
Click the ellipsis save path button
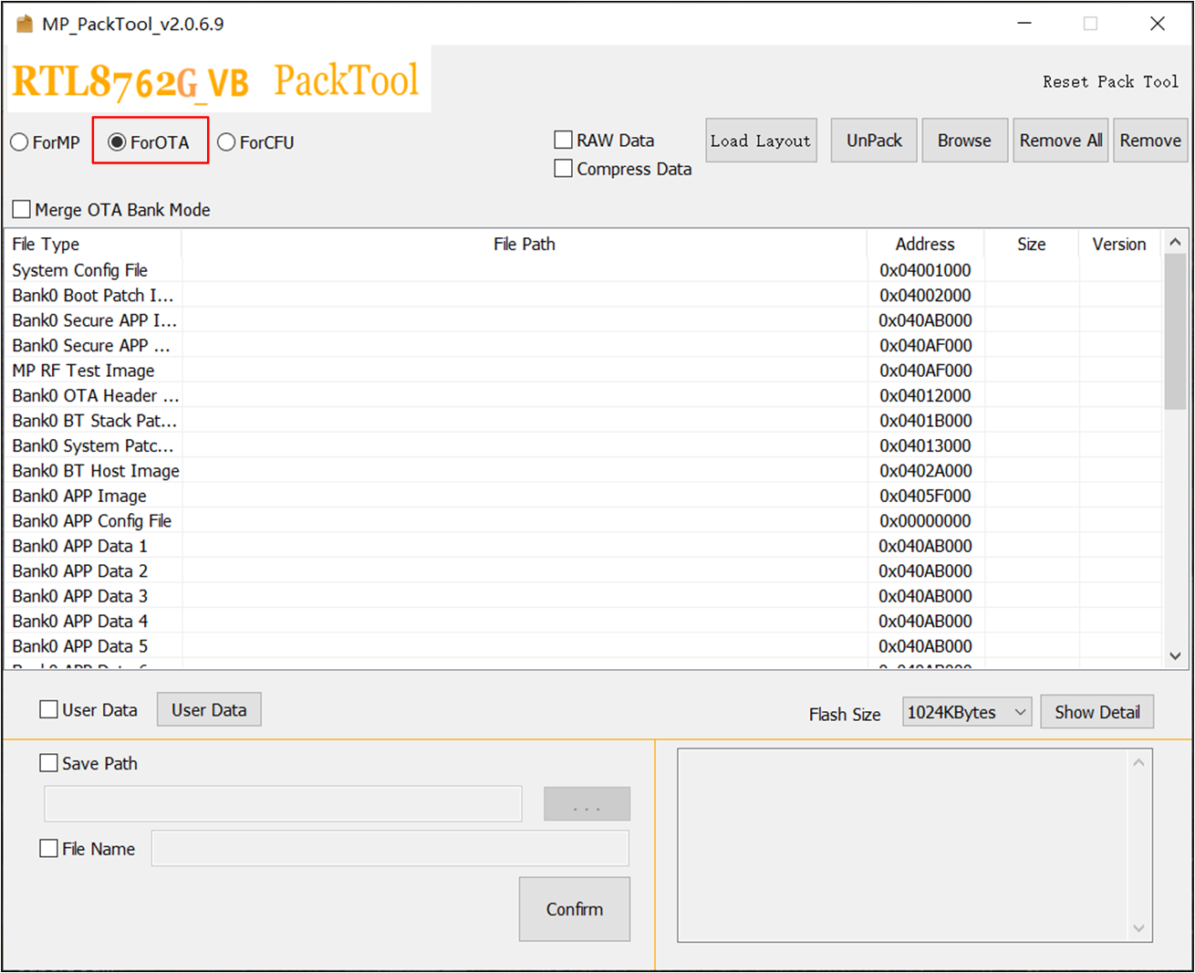(x=587, y=804)
